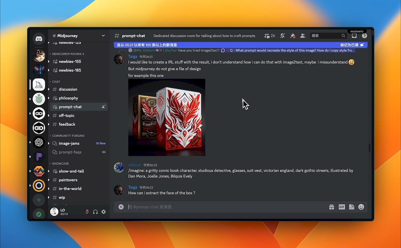The image size is (401, 248).
Task: Show the member list
Action: point(303,36)
